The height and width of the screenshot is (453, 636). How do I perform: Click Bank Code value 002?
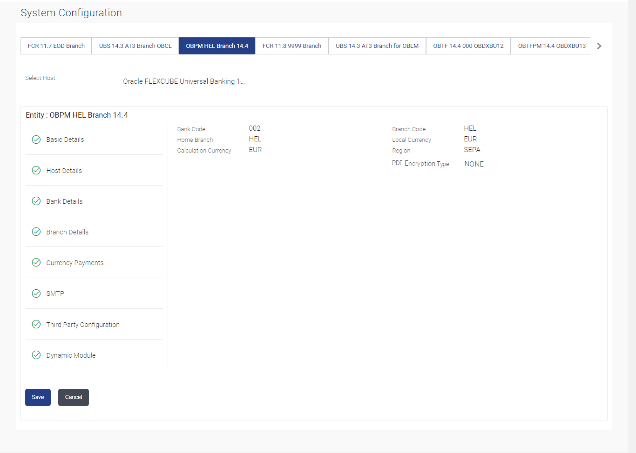255,128
